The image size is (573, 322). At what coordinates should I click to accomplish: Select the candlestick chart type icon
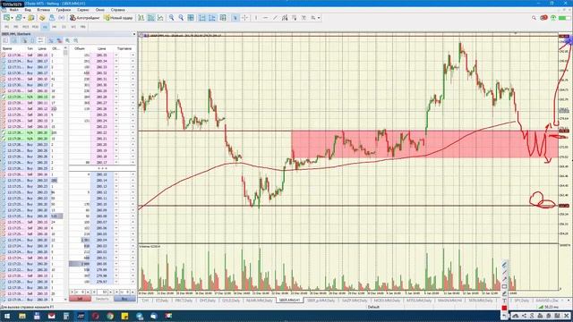151,18
